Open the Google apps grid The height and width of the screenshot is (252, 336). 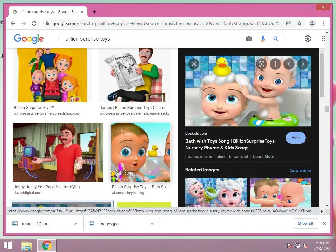click(323, 39)
